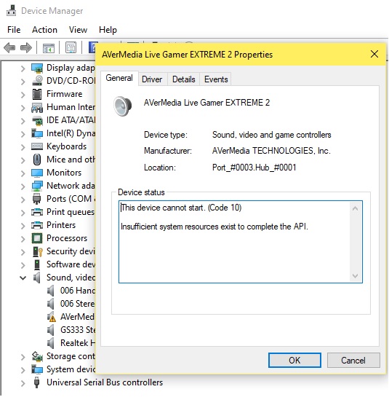Click the Cancel button

(353, 361)
